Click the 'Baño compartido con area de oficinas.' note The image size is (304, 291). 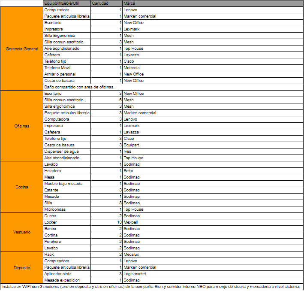(173, 87)
